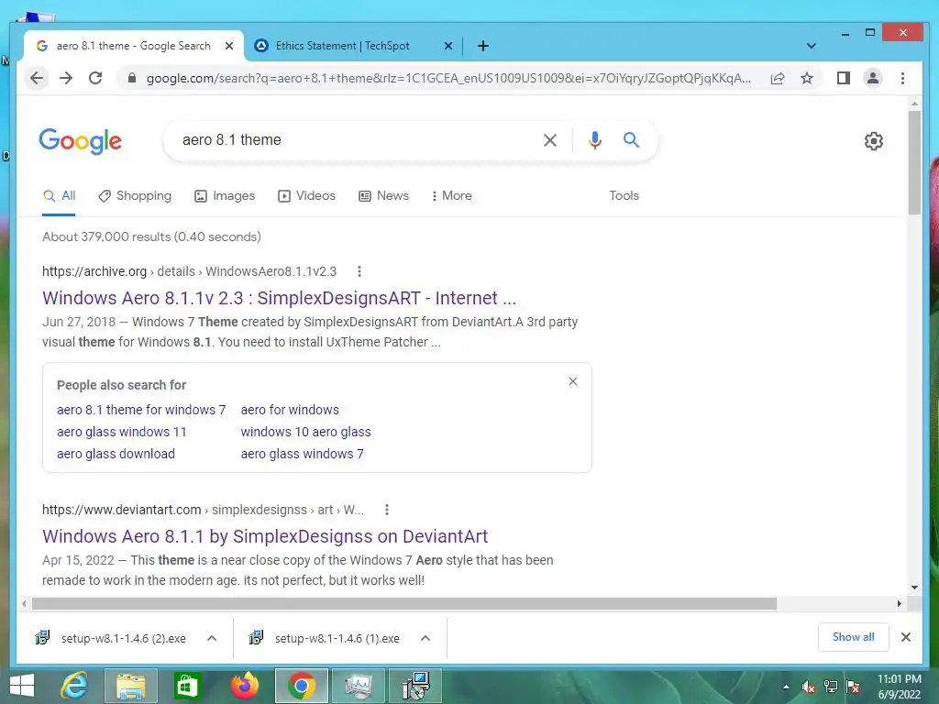The width and height of the screenshot is (939, 704).
Task: Search windows 10 aero glass
Action: [305, 433]
